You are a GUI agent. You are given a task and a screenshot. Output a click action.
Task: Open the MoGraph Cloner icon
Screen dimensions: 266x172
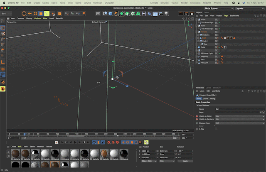click(x=138, y=14)
